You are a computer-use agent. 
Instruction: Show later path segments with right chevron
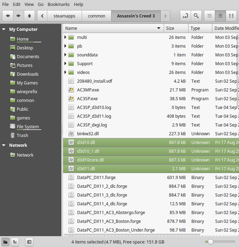(165, 16)
